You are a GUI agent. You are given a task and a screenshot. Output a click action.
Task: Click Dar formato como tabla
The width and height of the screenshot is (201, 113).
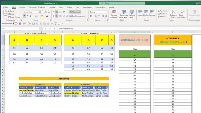point(124,14)
